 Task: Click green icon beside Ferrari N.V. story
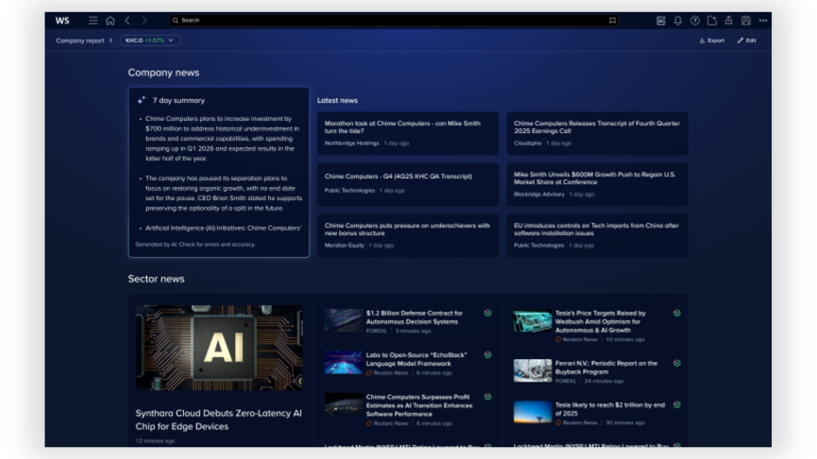[677, 363]
